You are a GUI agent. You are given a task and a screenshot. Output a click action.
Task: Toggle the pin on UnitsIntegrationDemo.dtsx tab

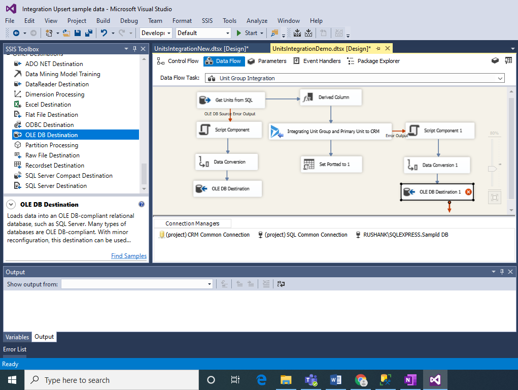click(378, 48)
